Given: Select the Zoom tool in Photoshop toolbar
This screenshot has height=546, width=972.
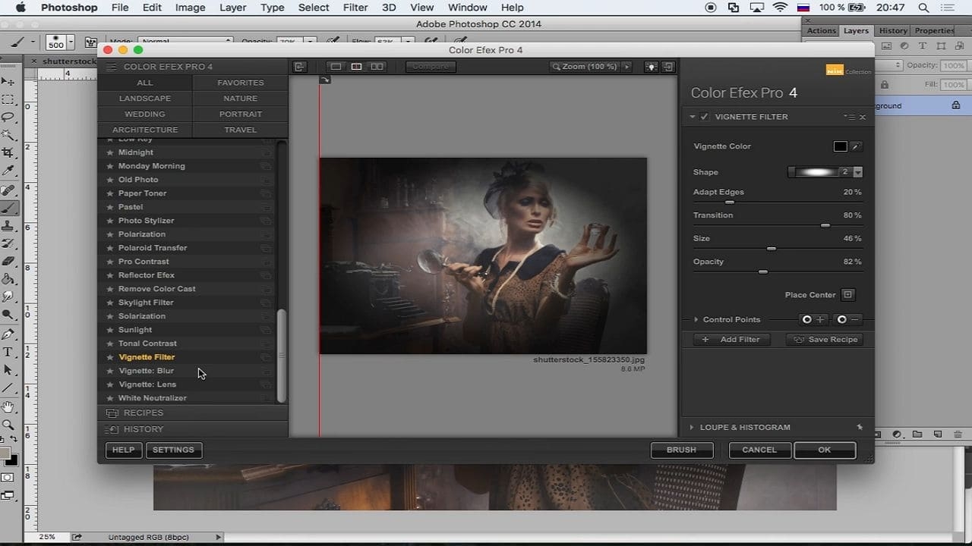Looking at the screenshot, I should tap(8, 425).
